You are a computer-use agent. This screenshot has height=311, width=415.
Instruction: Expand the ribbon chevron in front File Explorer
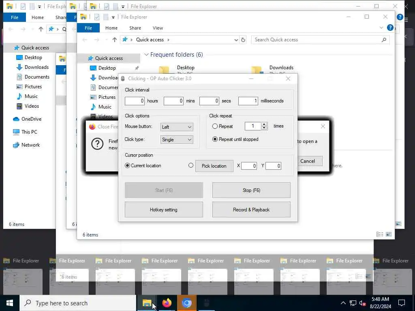click(x=381, y=28)
